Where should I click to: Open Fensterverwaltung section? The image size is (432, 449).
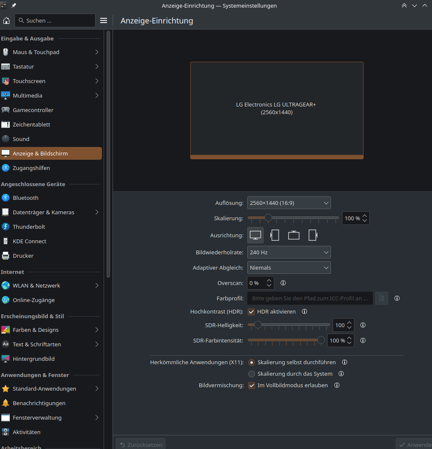coord(51,417)
